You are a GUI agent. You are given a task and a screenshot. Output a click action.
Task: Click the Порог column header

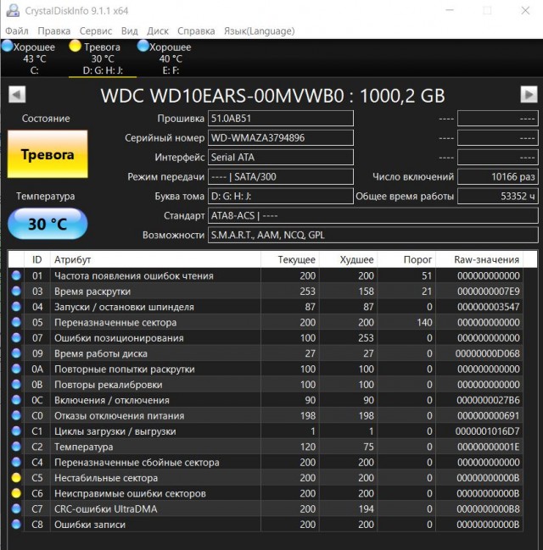click(406, 259)
